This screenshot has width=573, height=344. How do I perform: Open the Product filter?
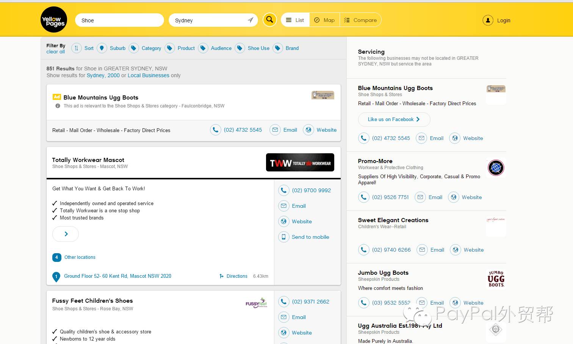(186, 48)
